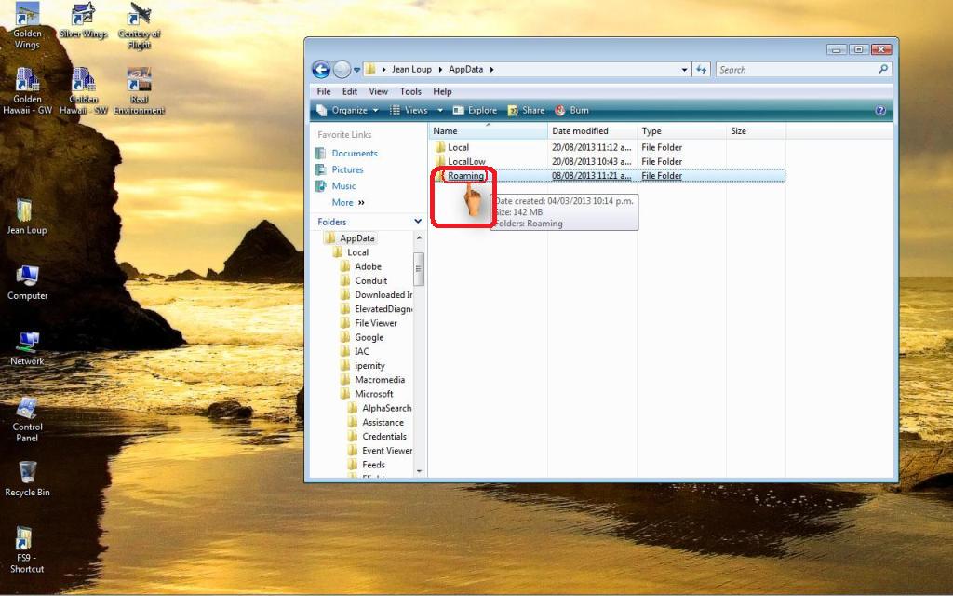Viewport: 953px width, 596px height.
Task: Open Century of Flight desktop shortcut
Action: click(x=140, y=25)
